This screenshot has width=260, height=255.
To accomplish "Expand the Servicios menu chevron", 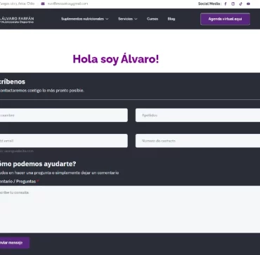I will point(136,19).
